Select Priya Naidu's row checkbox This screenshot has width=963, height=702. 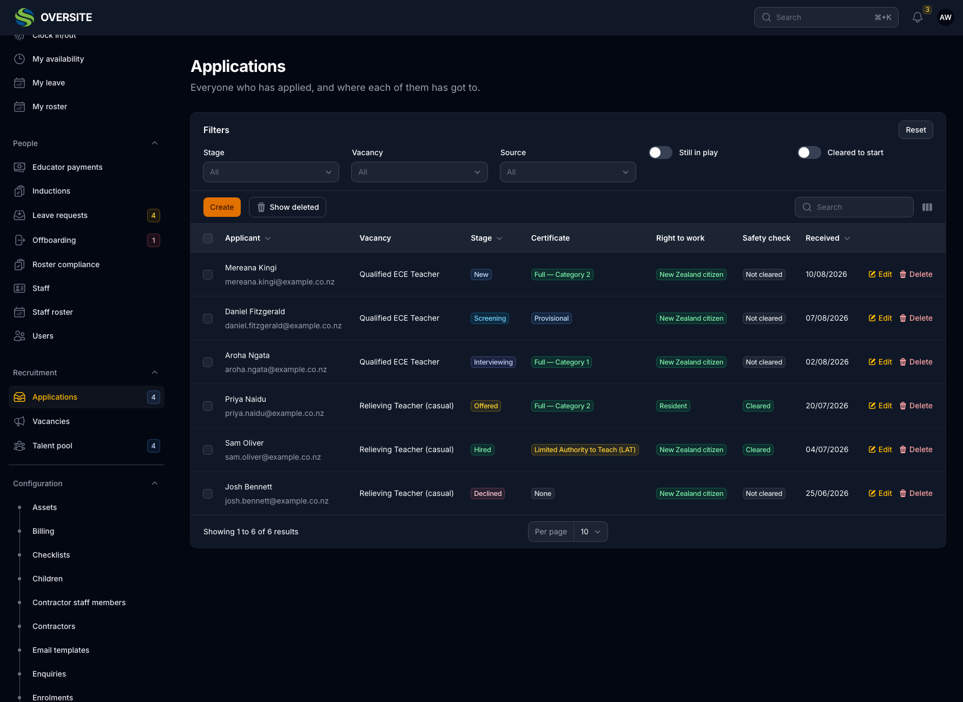click(208, 406)
